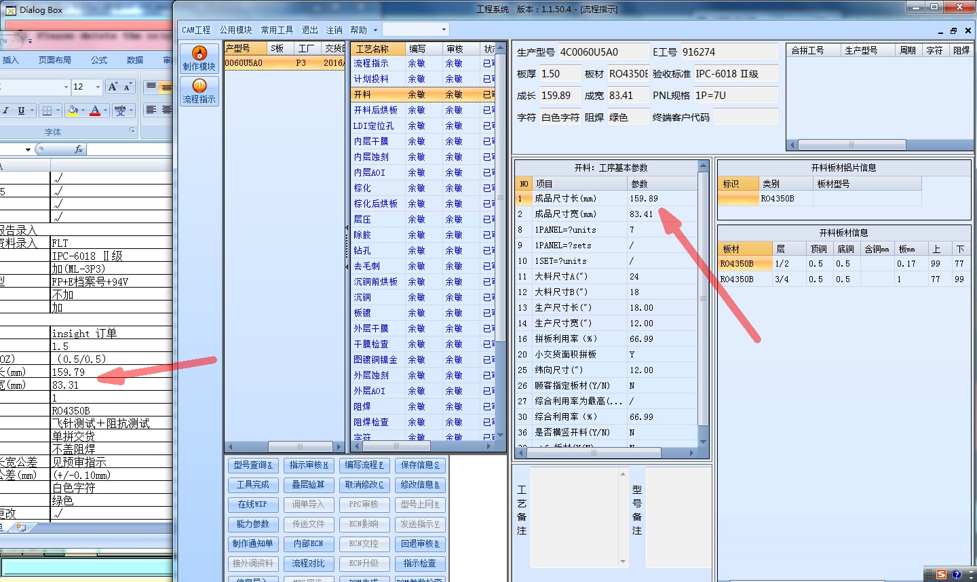Select product row 0060U5A0
977x582 pixels.
point(284,62)
